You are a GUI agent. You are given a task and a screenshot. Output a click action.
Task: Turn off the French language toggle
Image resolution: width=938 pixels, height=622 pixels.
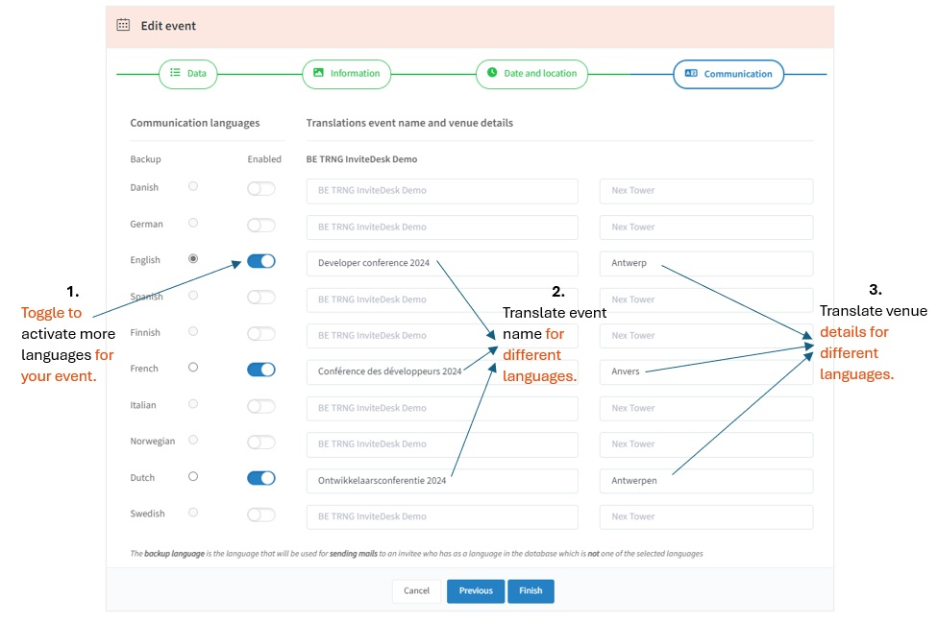[261, 370]
